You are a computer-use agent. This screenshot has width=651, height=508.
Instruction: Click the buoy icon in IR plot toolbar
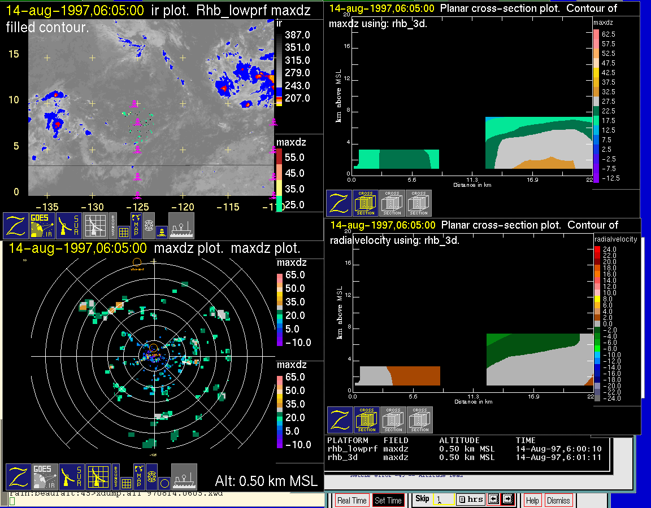(x=162, y=231)
